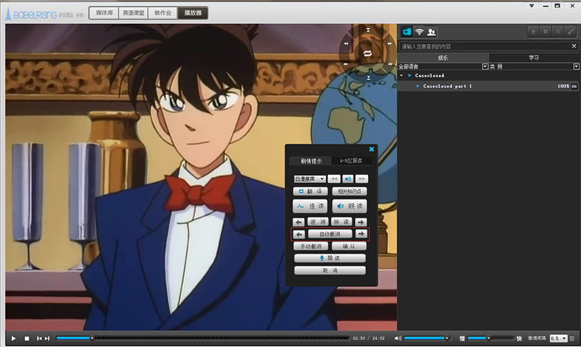Click bottom arrow on circular video control
Viewport: 581px width, 347px height.
369,78
